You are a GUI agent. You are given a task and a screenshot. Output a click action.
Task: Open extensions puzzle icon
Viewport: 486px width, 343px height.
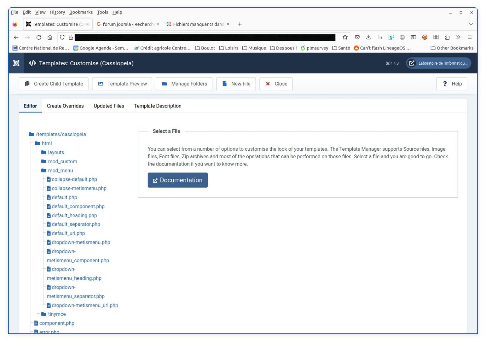pyautogui.click(x=447, y=37)
